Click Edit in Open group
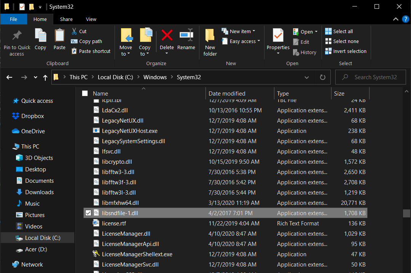The height and width of the screenshot is (273, 411). (x=301, y=42)
